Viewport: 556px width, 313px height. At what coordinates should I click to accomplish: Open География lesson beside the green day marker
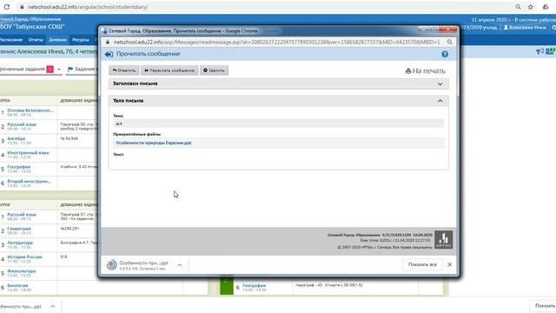tap(255, 285)
